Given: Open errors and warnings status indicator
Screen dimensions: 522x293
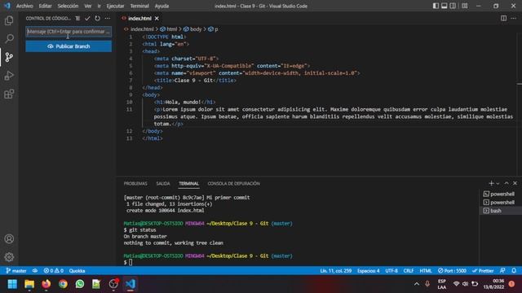Looking at the screenshot, I should [54, 271].
